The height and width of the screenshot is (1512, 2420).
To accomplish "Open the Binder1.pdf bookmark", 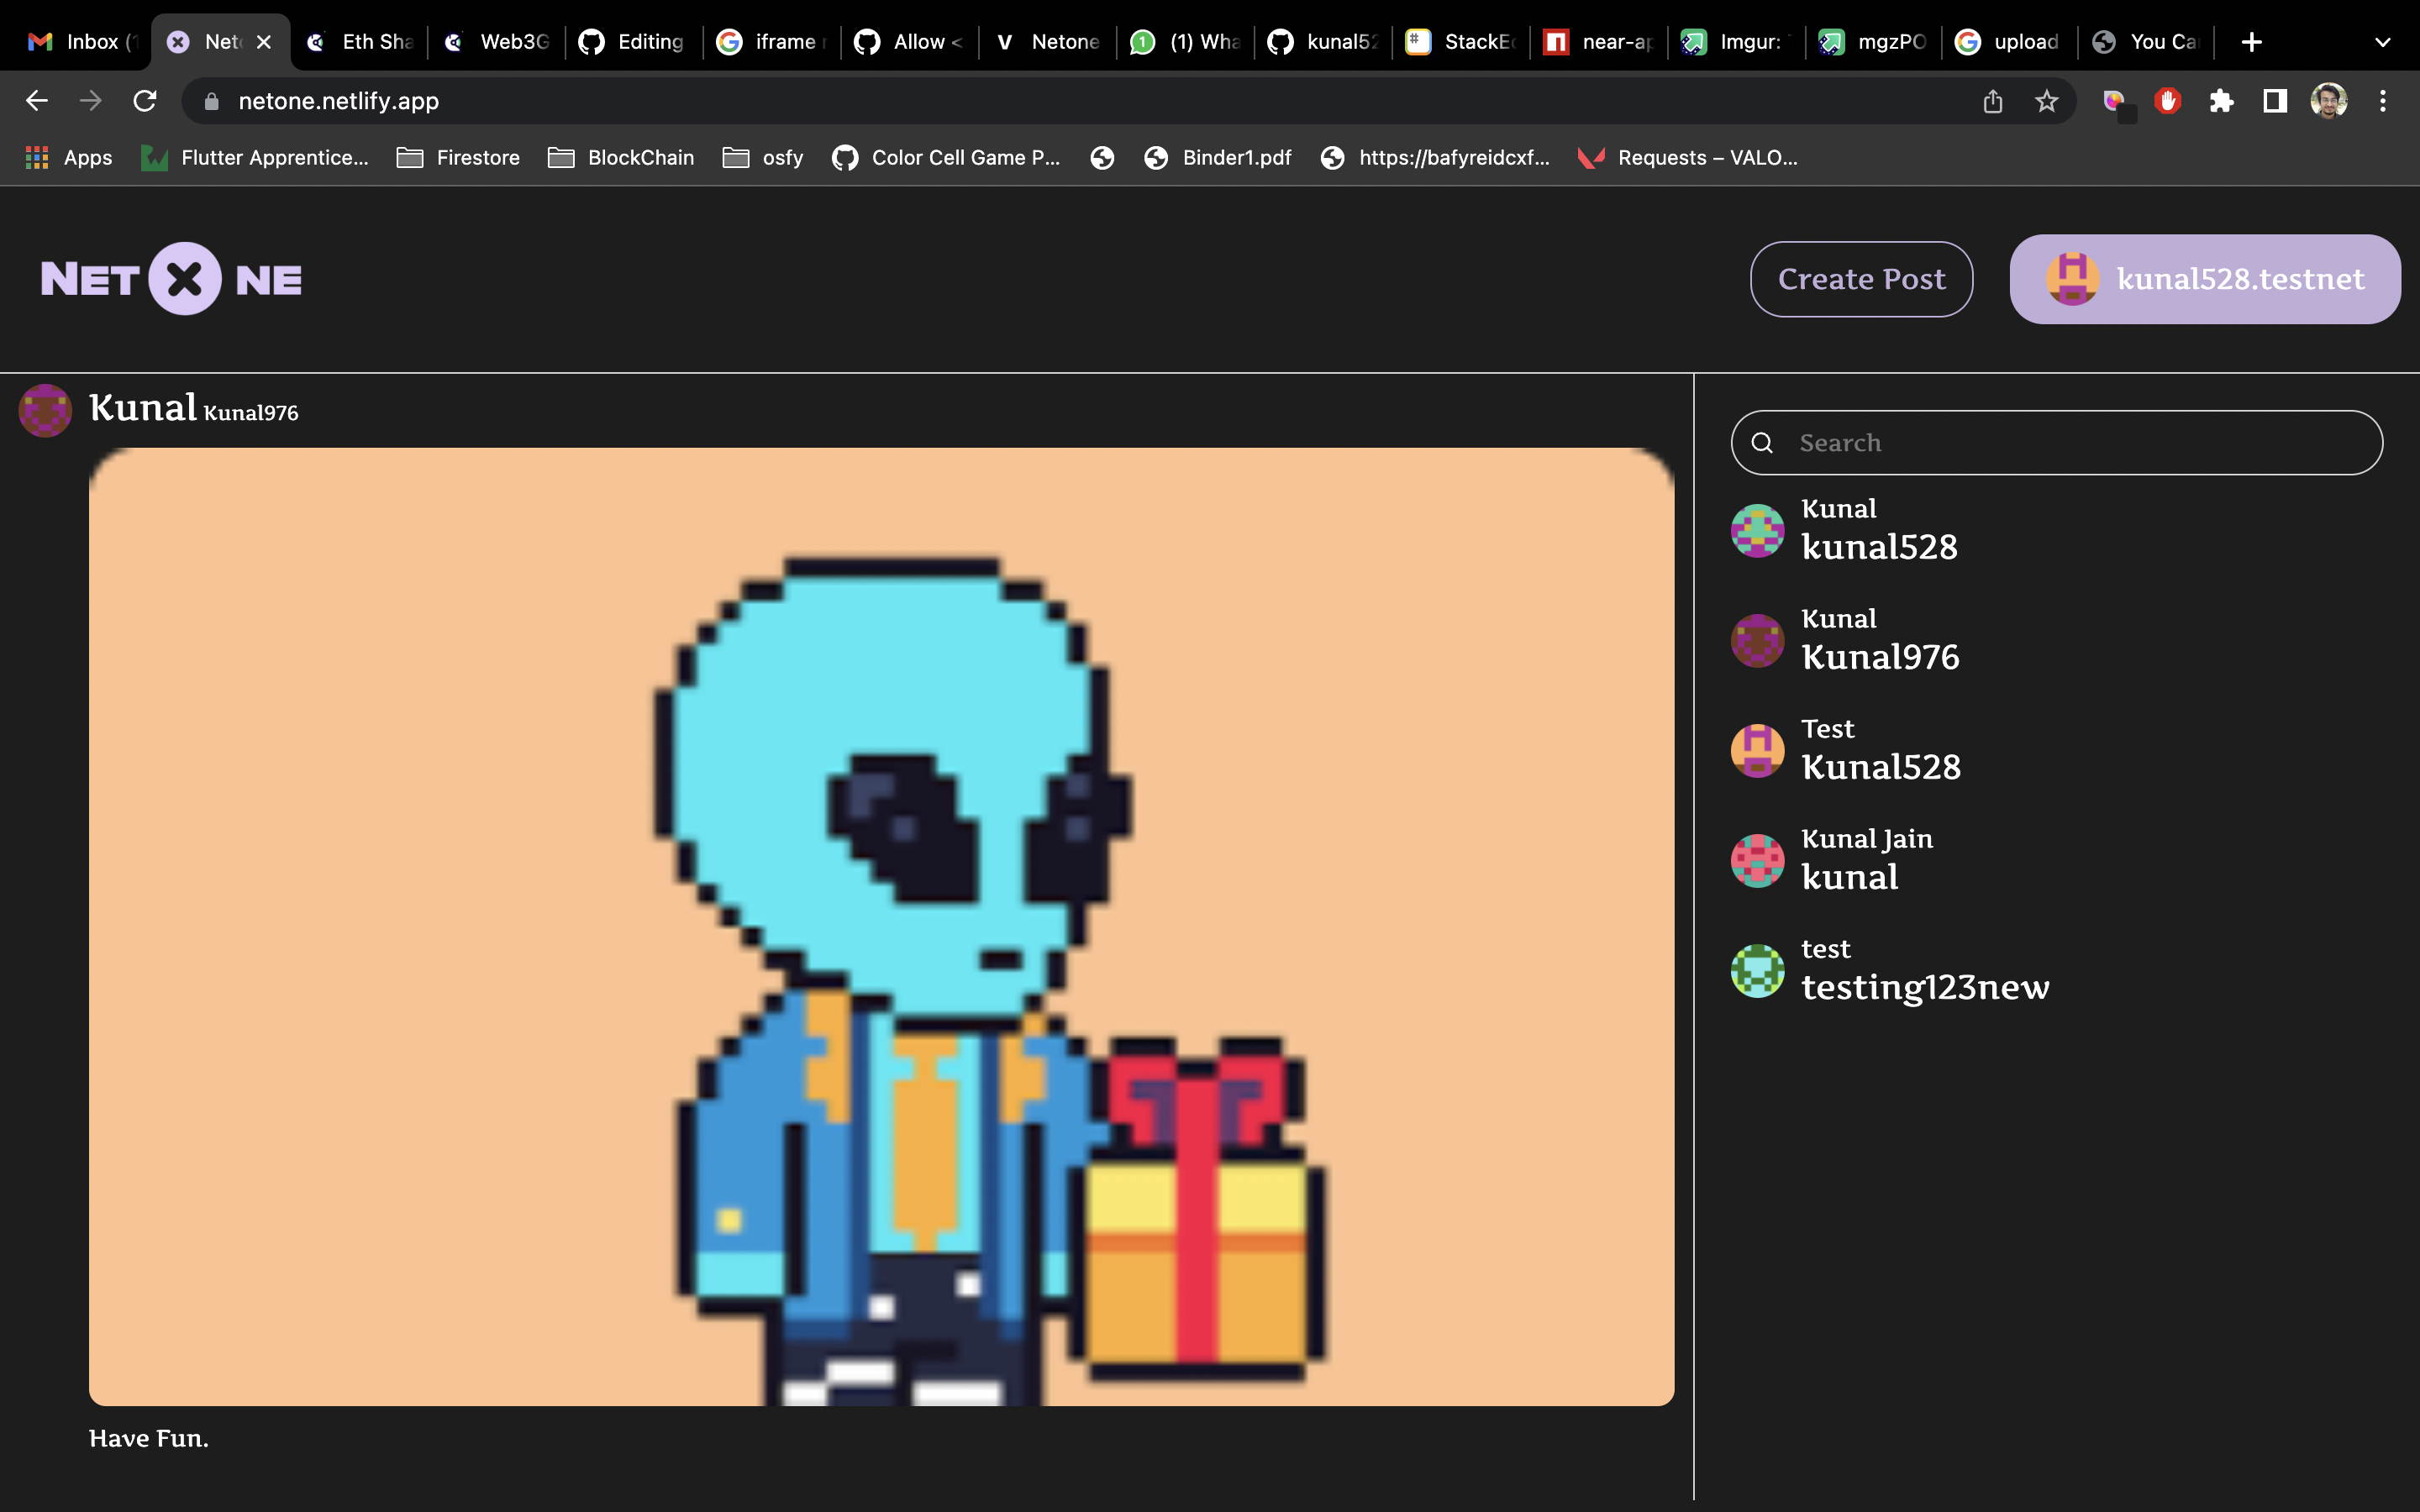I will (x=1218, y=157).
